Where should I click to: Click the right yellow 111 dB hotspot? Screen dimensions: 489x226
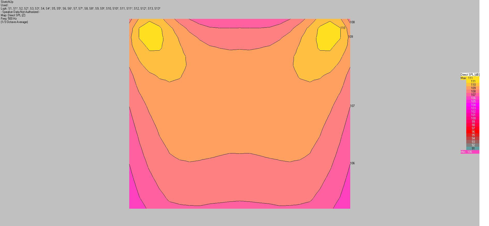pos(328,36)
